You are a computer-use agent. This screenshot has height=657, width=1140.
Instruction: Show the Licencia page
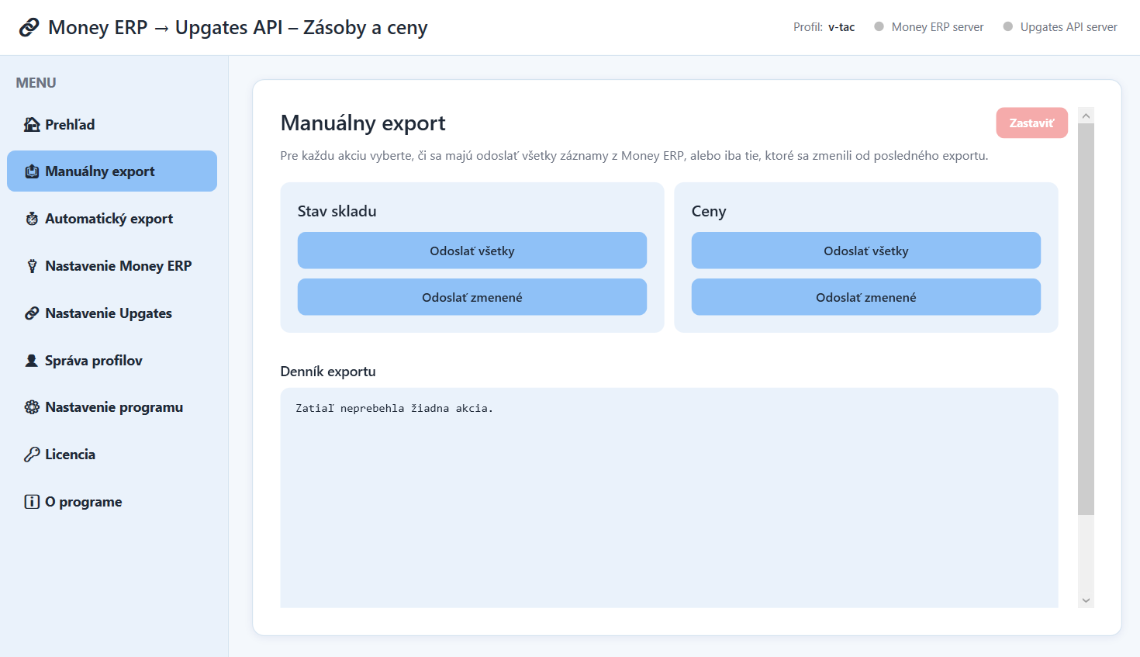pos(112,455)
